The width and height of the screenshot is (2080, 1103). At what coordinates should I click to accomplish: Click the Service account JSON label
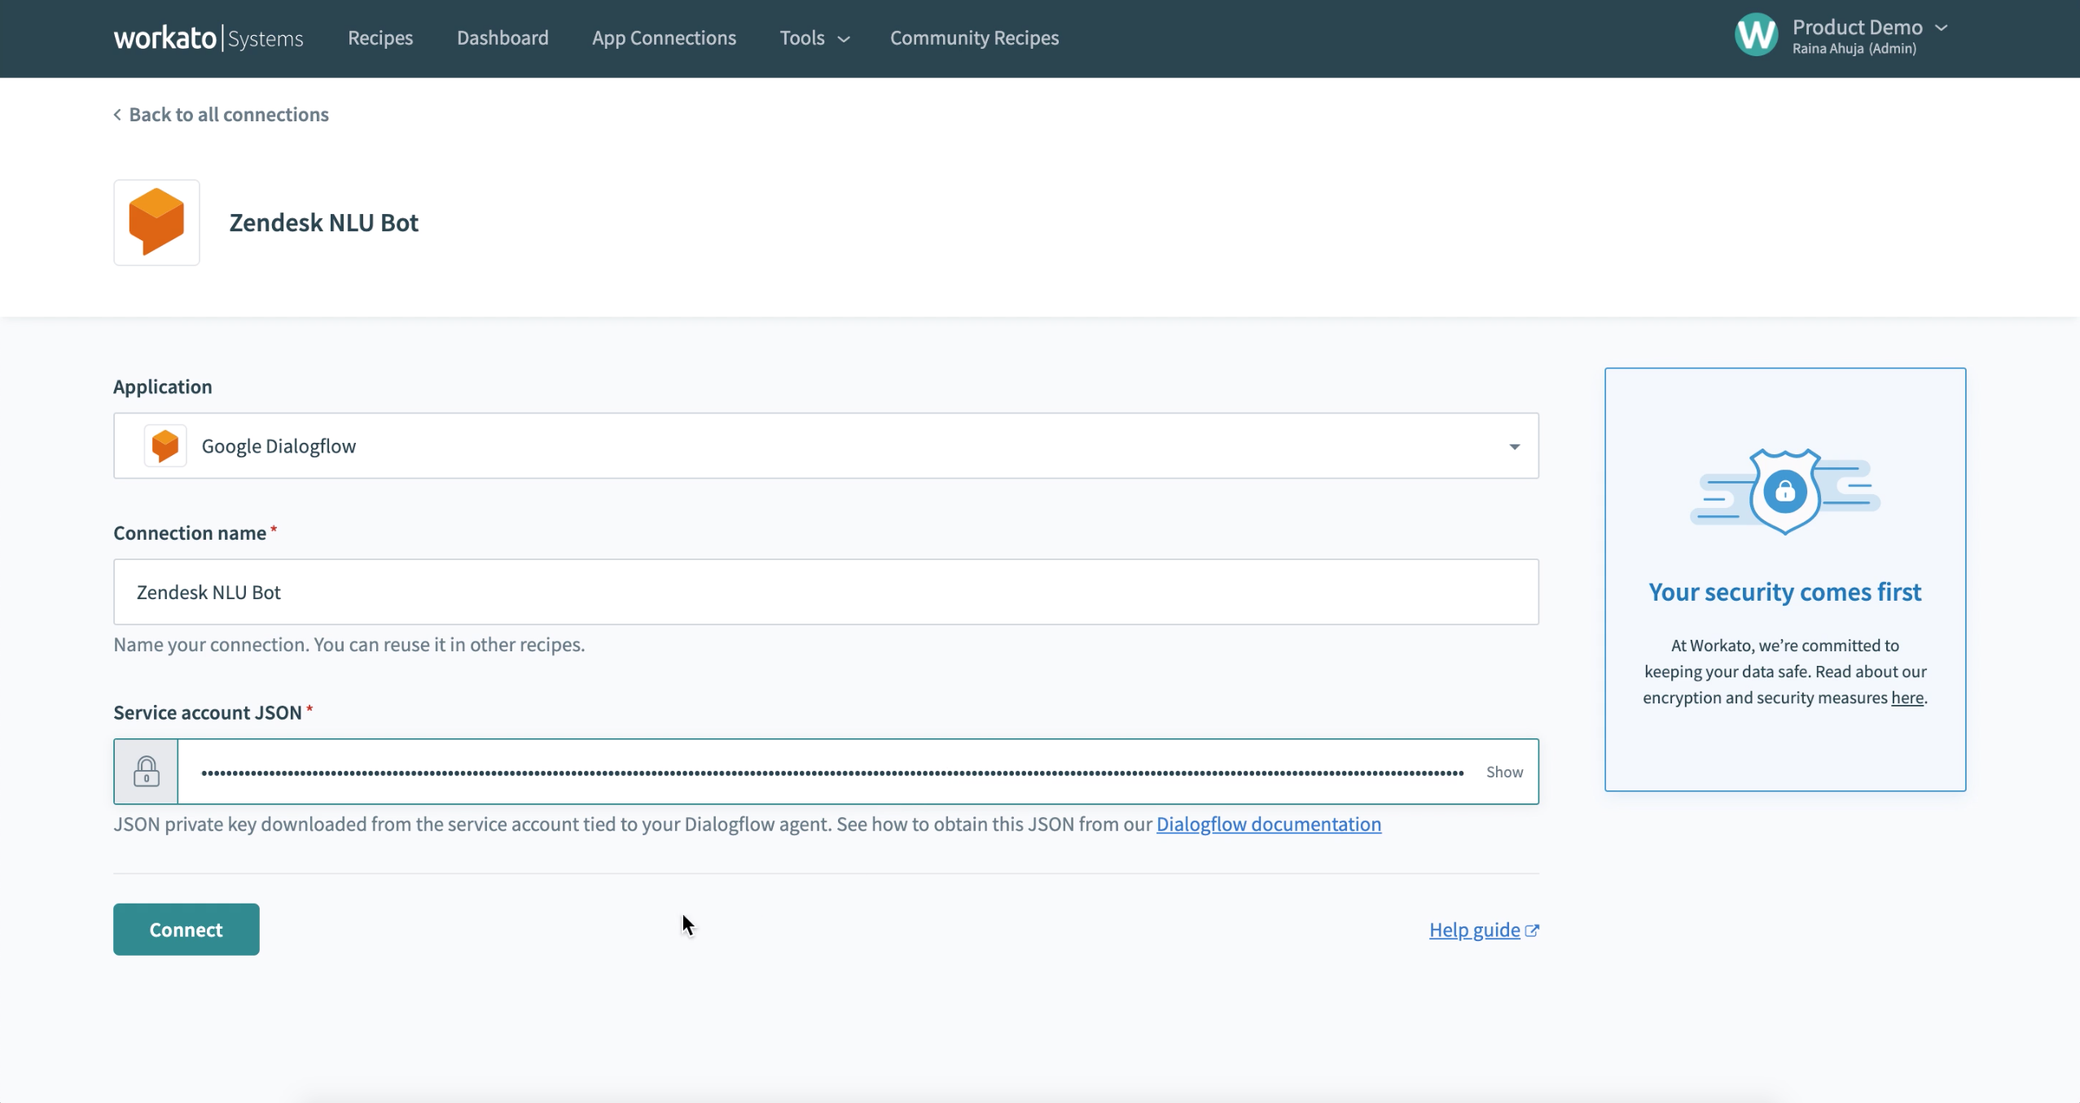tap(208, 712)
